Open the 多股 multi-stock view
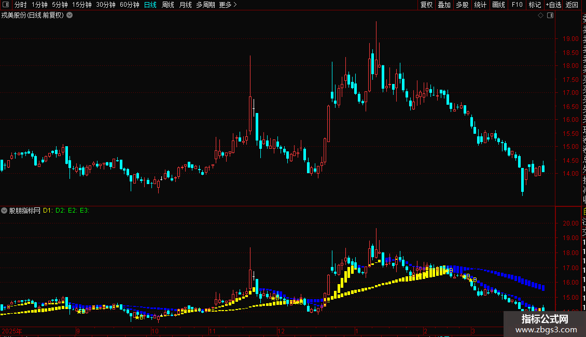 click(x=462, y=5)
